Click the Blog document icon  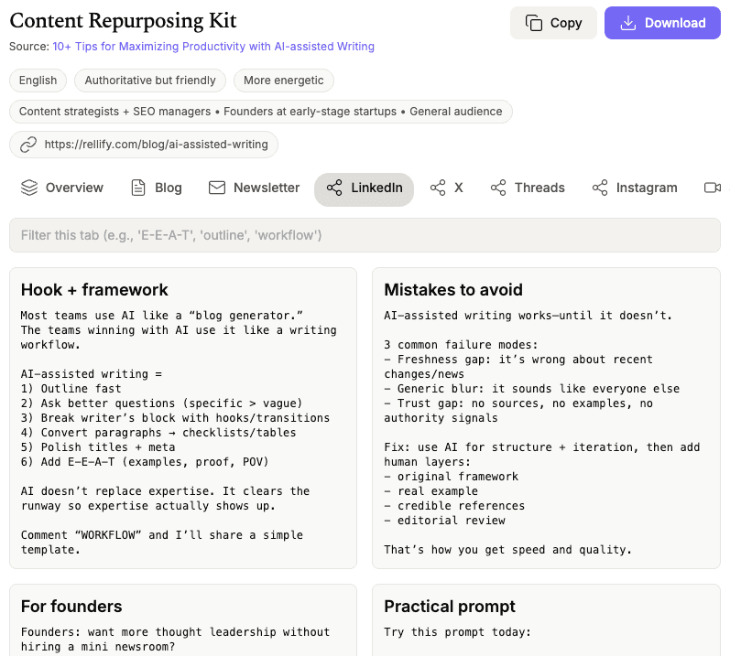[x=138, y=188]
